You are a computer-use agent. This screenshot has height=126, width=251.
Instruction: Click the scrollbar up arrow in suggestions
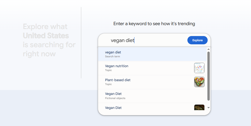pos(208,49)
